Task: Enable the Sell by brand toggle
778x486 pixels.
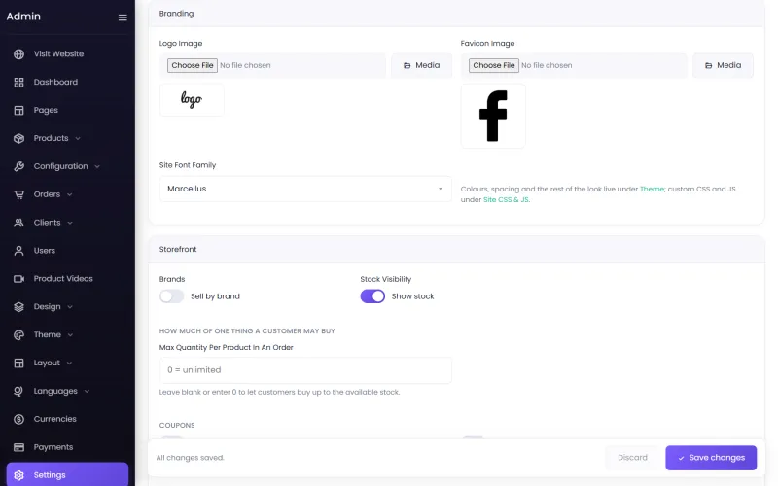Action: pyautogui.click(x=172, y=296)
